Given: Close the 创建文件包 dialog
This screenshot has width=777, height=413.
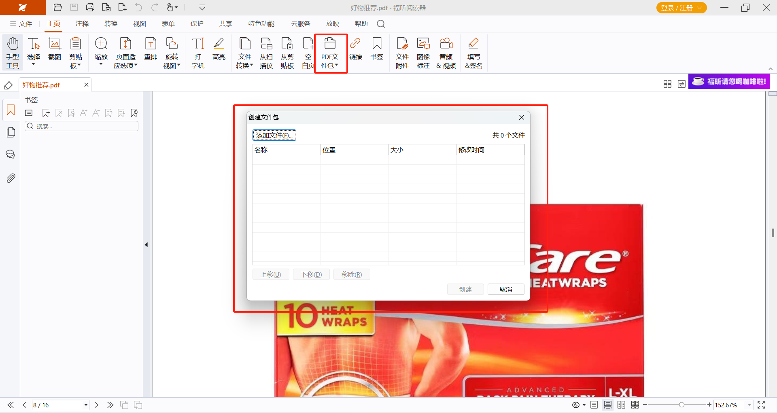Looking at the screenshot, I should 522,117.
